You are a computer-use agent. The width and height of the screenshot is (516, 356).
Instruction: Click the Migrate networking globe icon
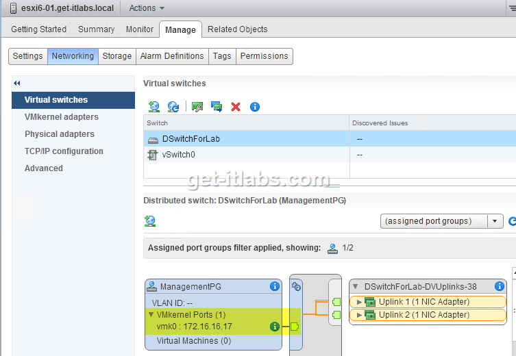click(173, 107)
